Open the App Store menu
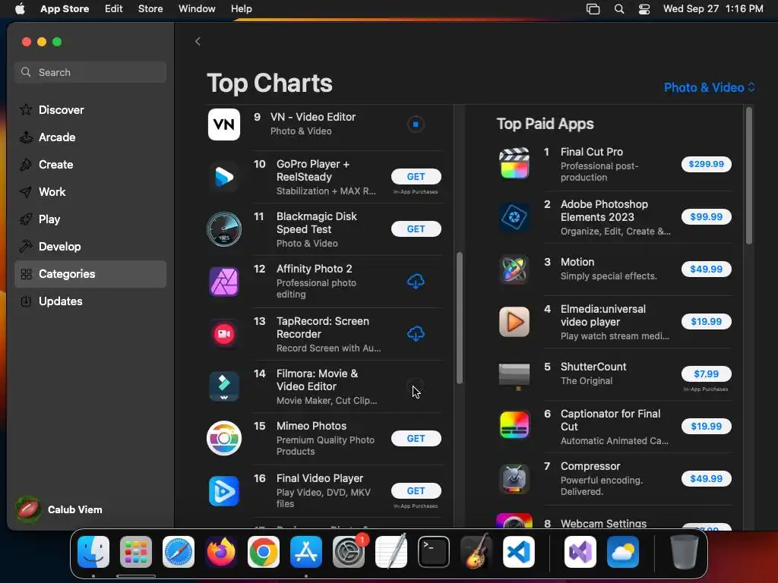778x583 pixels. 65,9
